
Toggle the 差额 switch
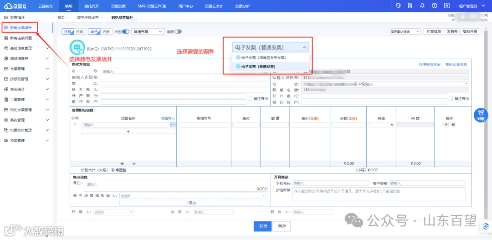pyautogui.click(x=178, y=32)
